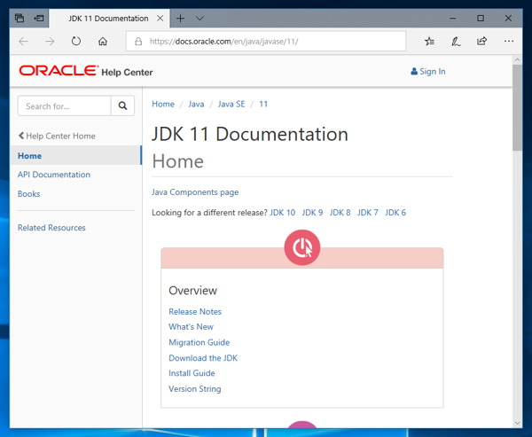Click the Java SE breadcrumb

231,105
